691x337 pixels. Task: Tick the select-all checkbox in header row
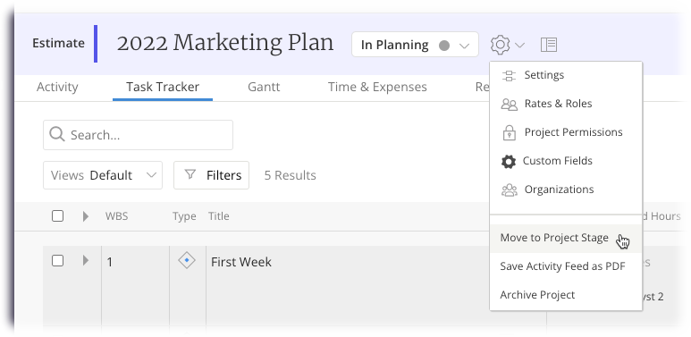[x=57, y=215]
